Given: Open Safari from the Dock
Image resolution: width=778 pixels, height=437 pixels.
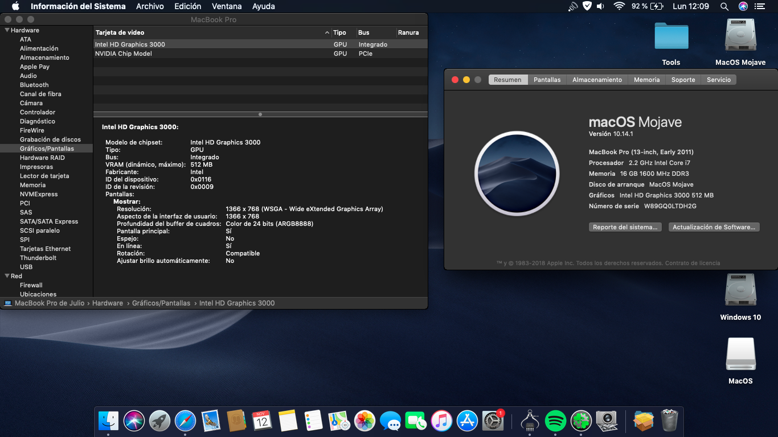Looking at the screenshot, I should click(186, 421).
